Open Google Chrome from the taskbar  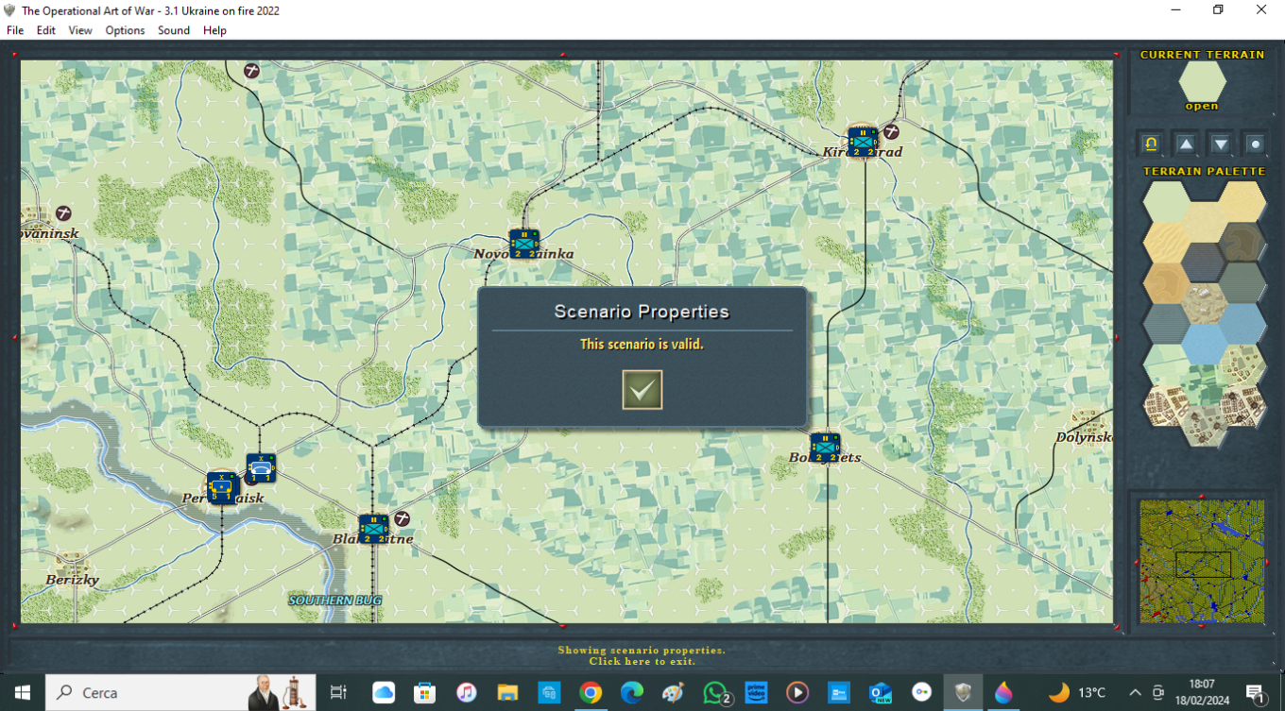click(x=591, y=693)
